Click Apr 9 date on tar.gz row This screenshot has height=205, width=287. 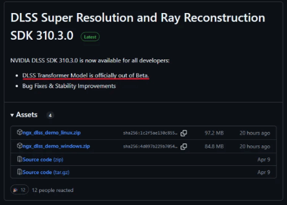point(264,172)
